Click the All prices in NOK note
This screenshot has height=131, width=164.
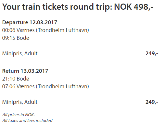click(19, 115)
